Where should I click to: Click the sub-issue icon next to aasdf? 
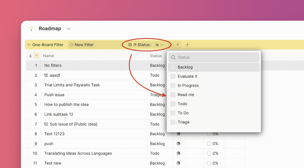(46, 75)
